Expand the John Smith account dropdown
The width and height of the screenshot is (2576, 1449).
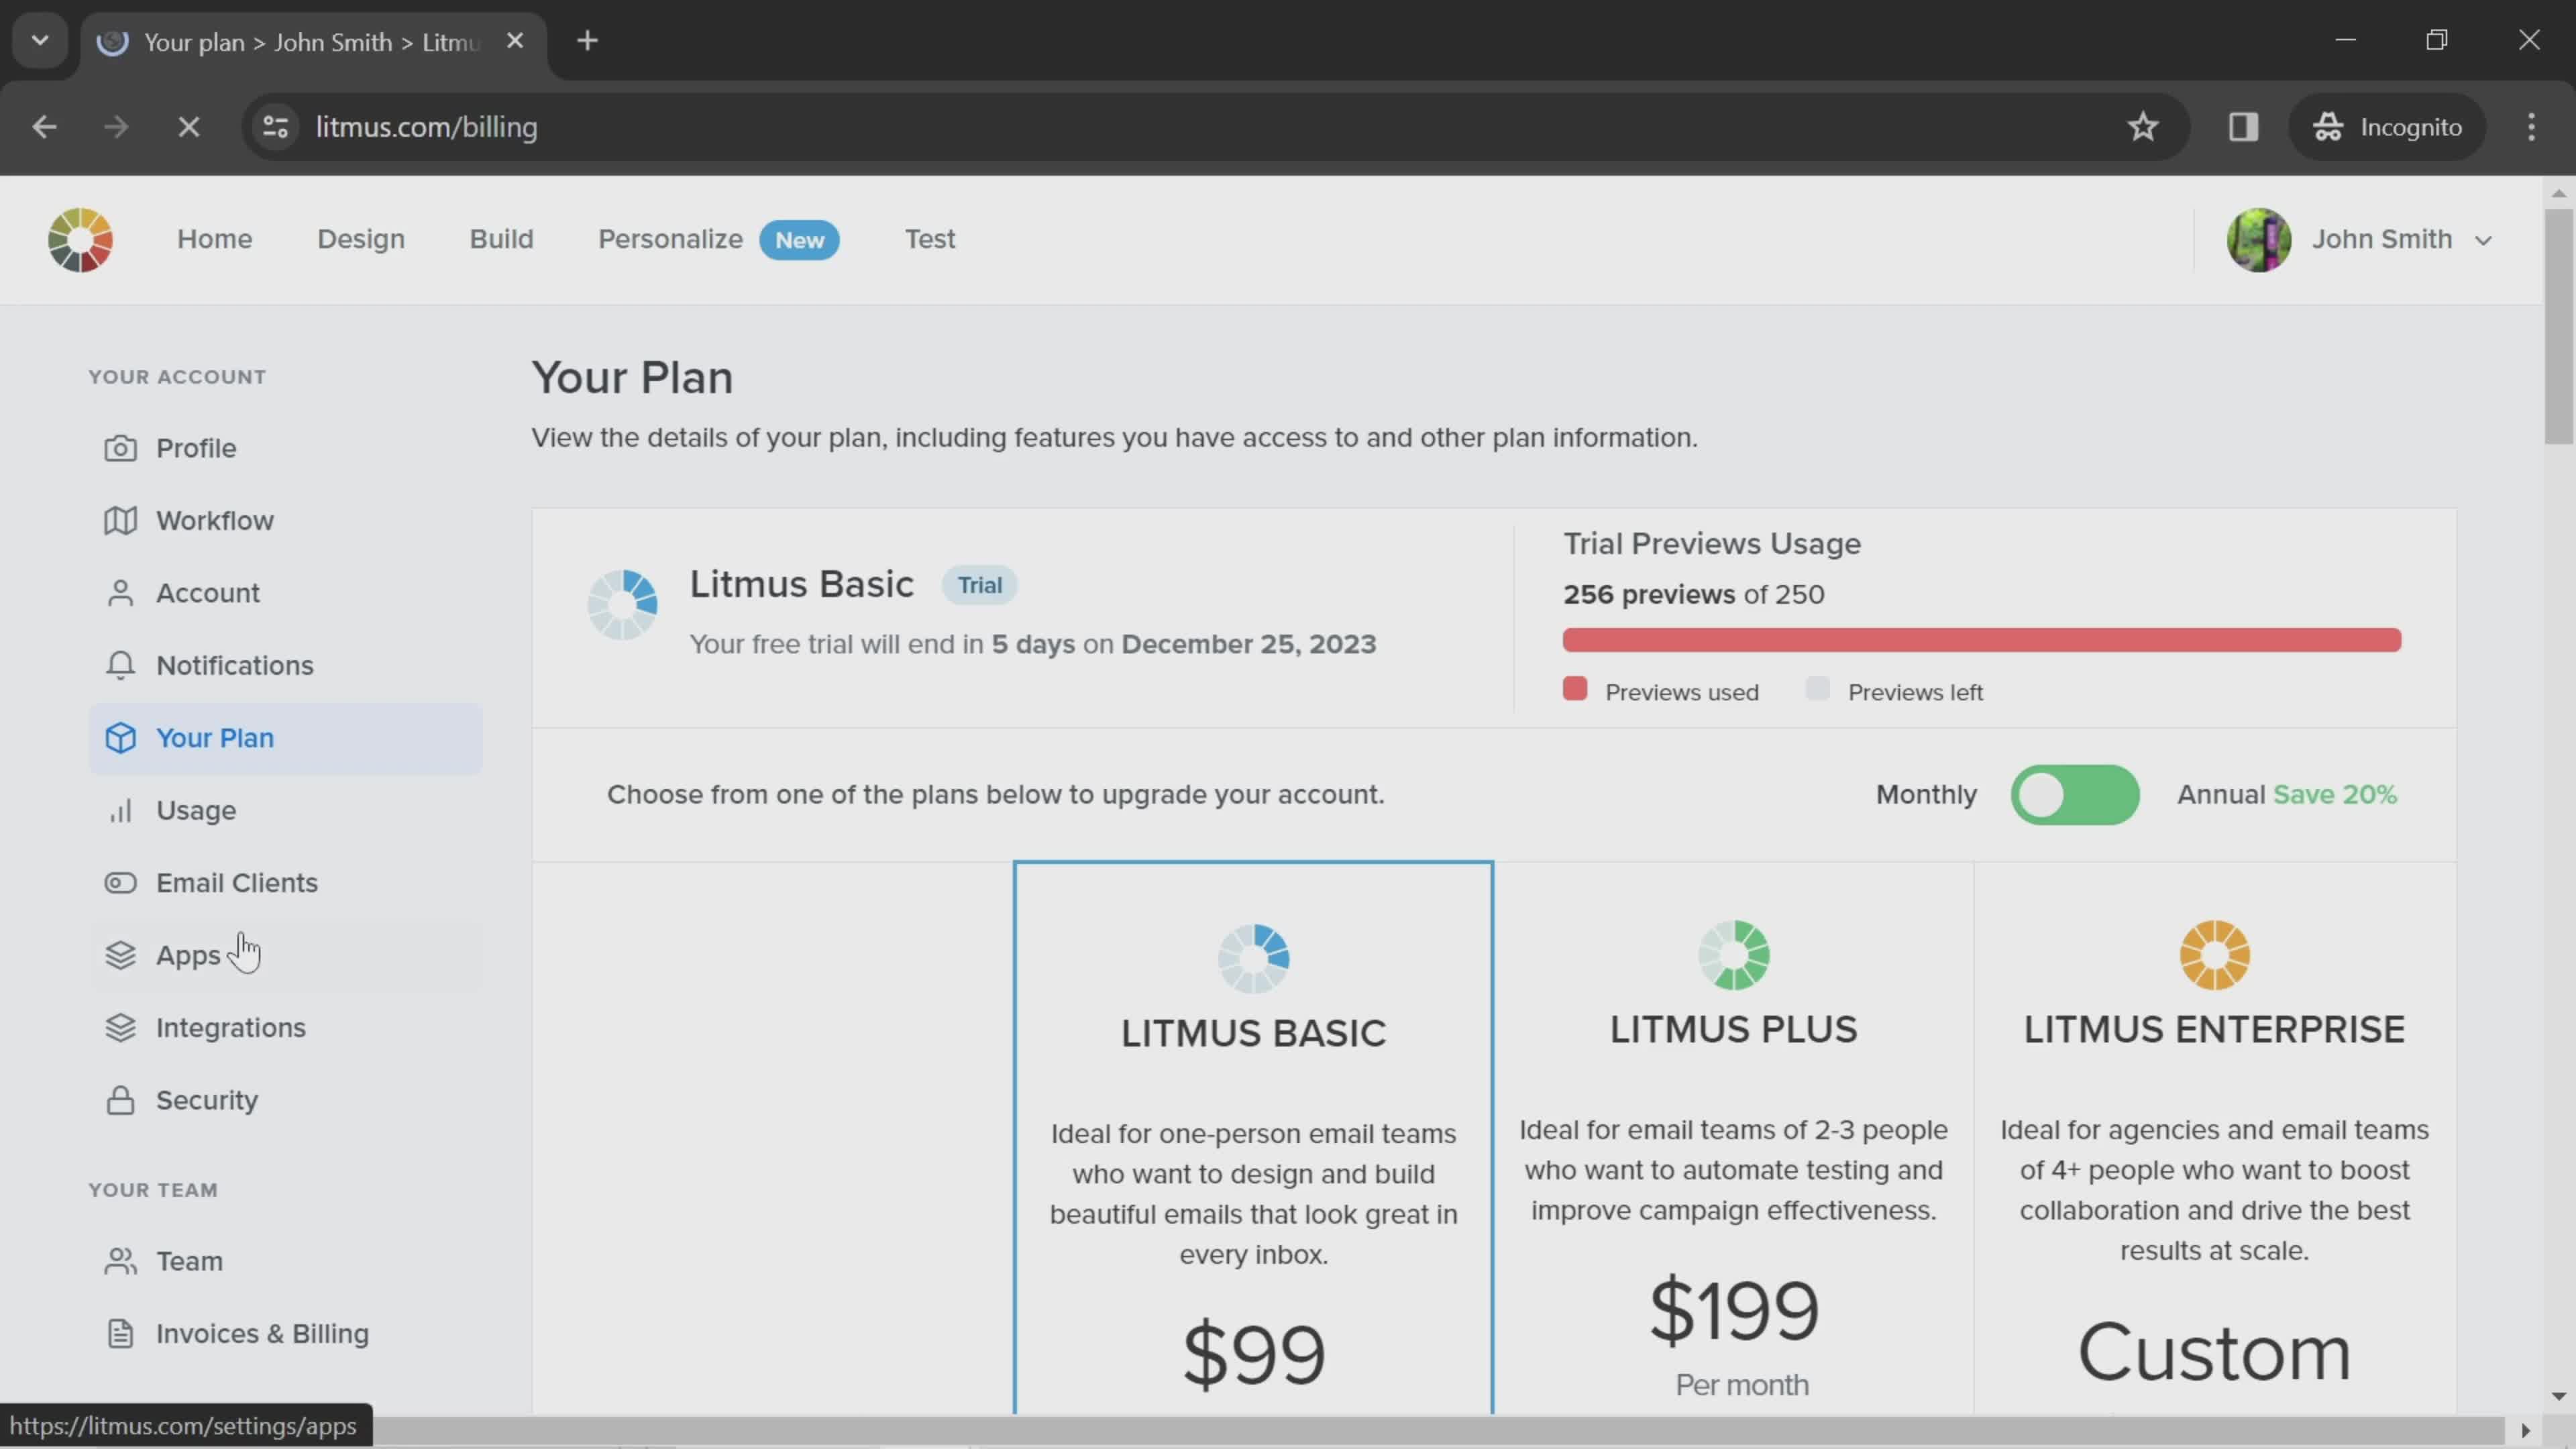[x=2482, y=240]
